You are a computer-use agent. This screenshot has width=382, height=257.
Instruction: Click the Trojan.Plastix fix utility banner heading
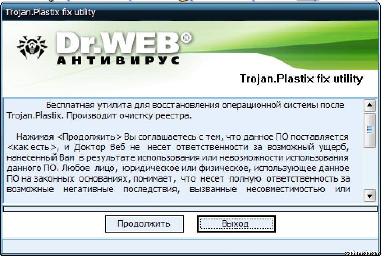point(301,79)
